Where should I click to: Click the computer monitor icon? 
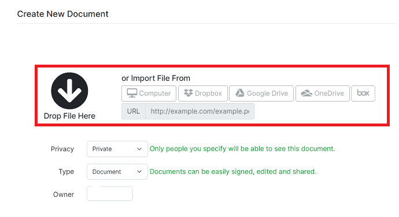[132, 93]
